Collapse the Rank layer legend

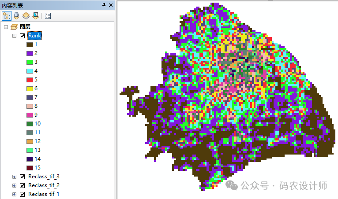(x=14, y=36)
